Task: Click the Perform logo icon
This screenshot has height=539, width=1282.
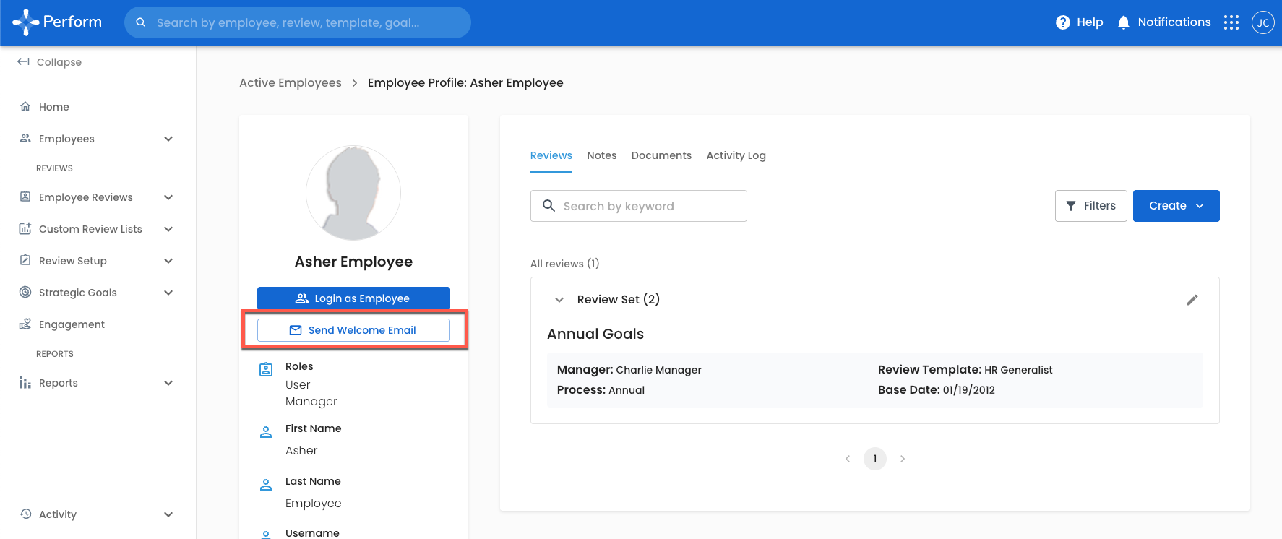Action: [25, 22]
